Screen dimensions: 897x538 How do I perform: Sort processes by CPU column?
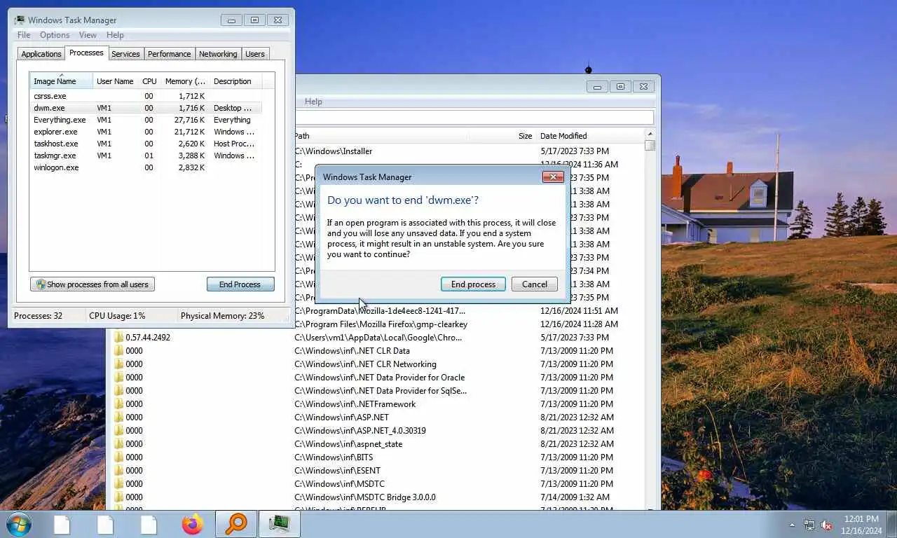pyautogui.click(x=149, y=81)
